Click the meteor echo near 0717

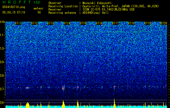coord(114,87)
